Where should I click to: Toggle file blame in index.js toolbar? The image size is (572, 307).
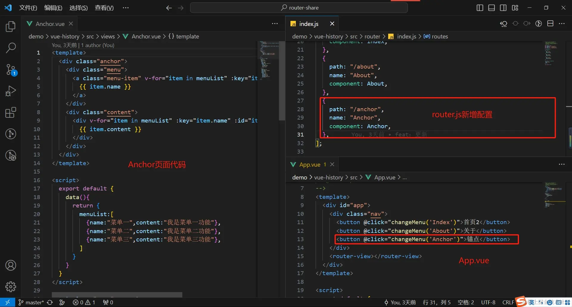(x=539, y=24)
